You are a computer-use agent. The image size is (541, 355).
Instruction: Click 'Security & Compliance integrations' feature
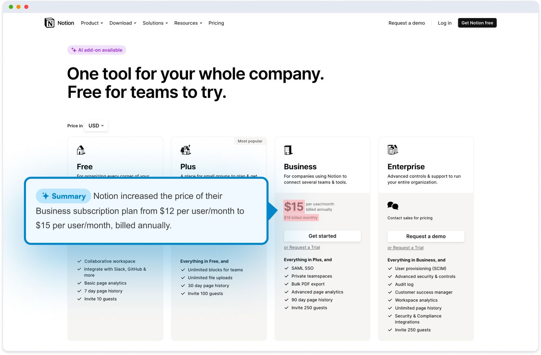(418, 319)
